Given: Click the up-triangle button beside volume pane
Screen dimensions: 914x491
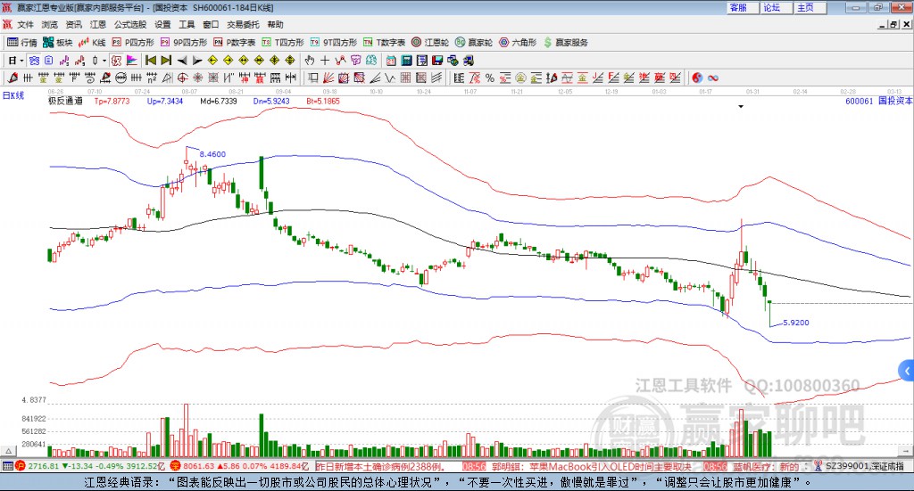Looking at the screenshot, I should (x=8, y=451).
